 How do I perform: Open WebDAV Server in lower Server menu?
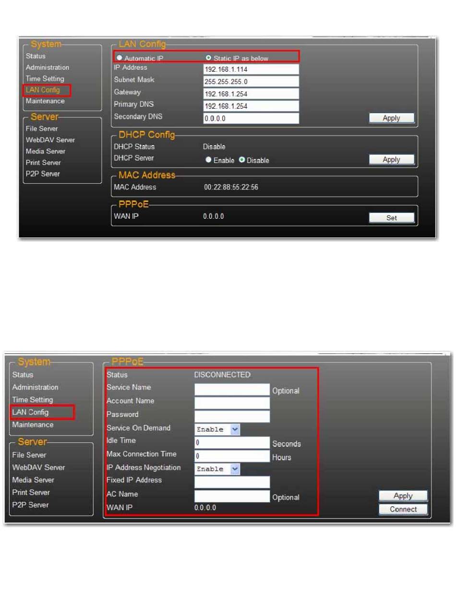pos(39,467)
